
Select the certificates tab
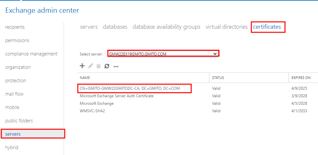click(267, 27)
